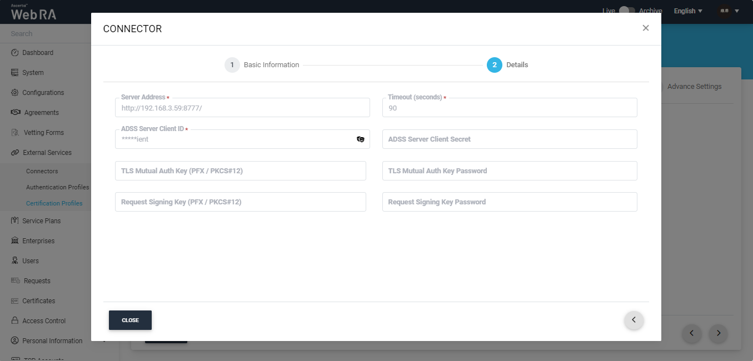Go back using the dialog's previous arrow
Screen dimensions: 753x361
tap(634, 320)
